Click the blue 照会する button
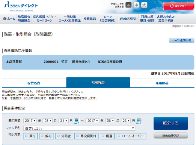 tap(171, 123)
